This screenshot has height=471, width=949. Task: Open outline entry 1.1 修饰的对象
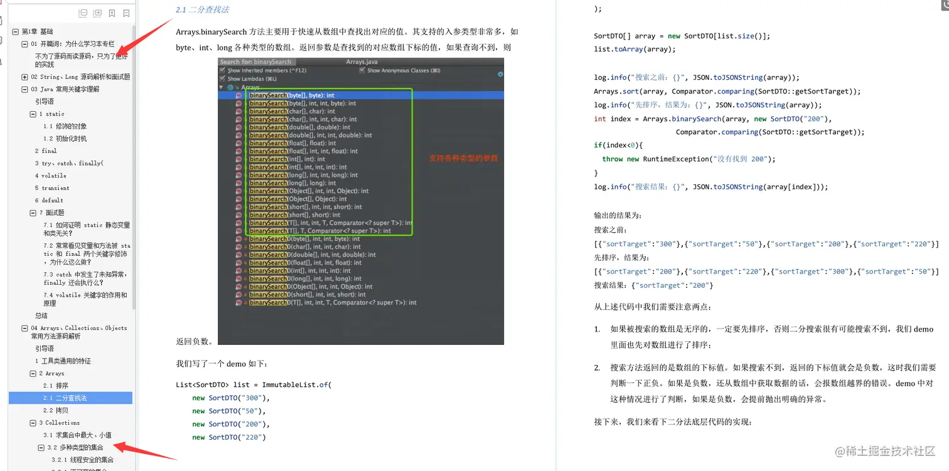coord(65,126)
